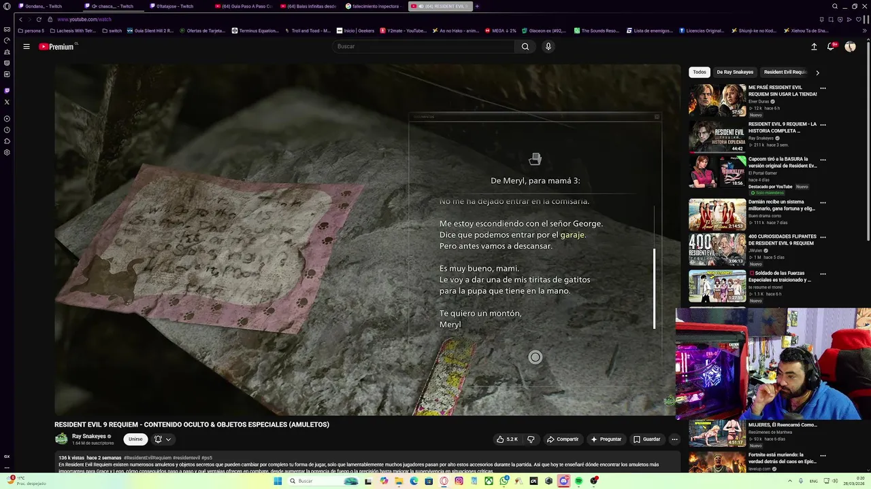Click the in-game document scrollbar thumb
The image size is (871, 489).
tap(654, 289)
